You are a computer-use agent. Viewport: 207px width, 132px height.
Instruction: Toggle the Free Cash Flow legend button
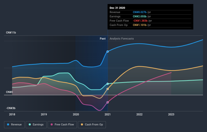coord(62,125)
